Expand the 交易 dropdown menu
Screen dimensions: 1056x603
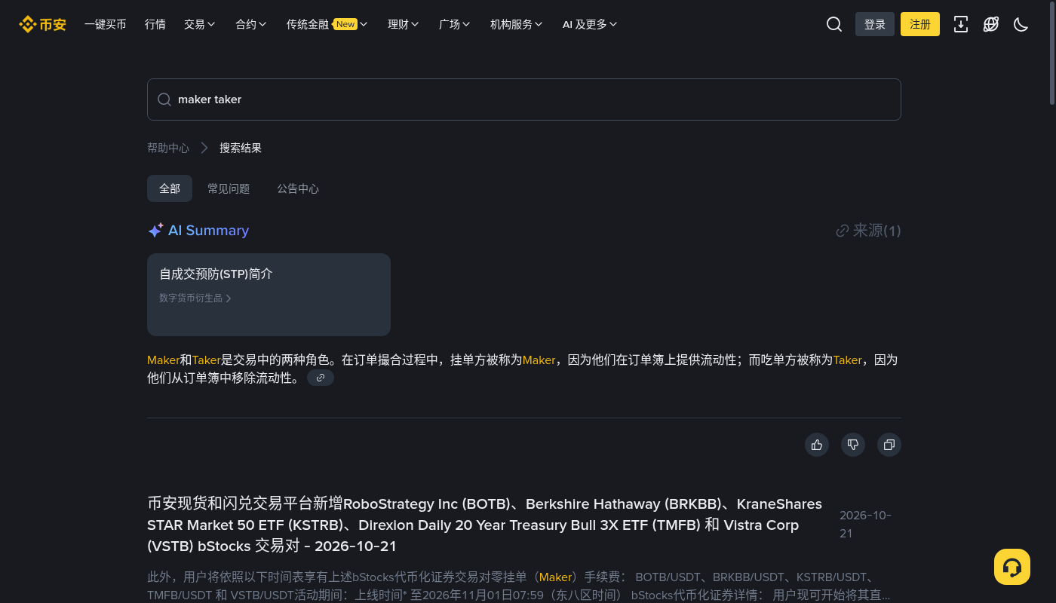pyautogui.click(x=200, y=24)
